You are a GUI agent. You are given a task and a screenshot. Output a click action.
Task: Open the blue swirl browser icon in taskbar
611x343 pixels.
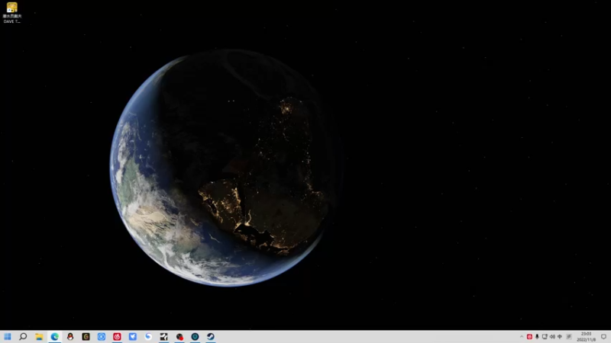148,336
